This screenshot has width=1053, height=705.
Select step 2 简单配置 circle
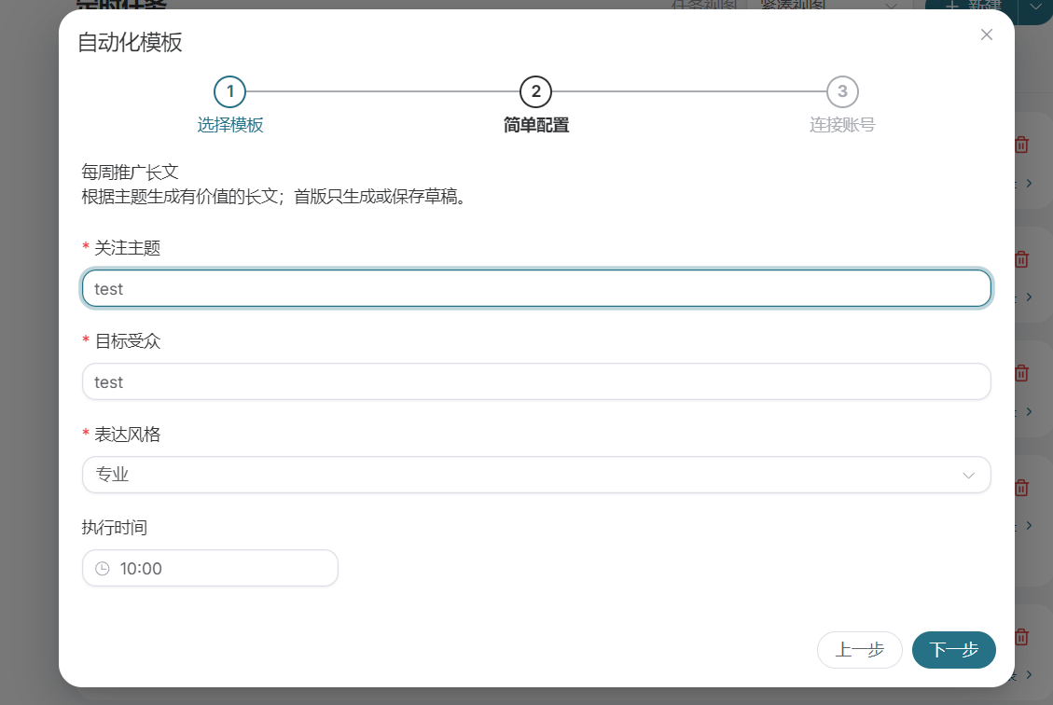click(x=536, y=92)
